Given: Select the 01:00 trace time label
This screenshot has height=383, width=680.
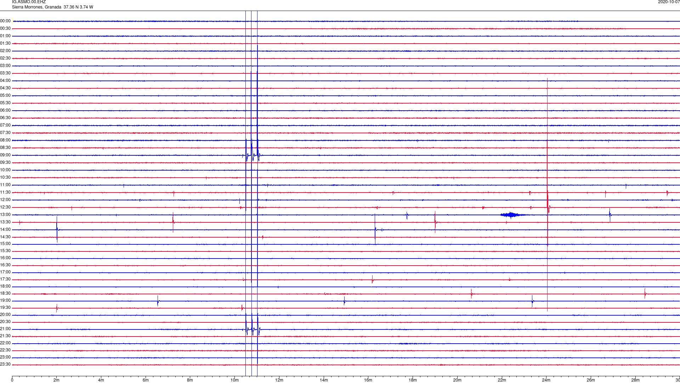Looking at the screenshot, I should tap(5, 36).
